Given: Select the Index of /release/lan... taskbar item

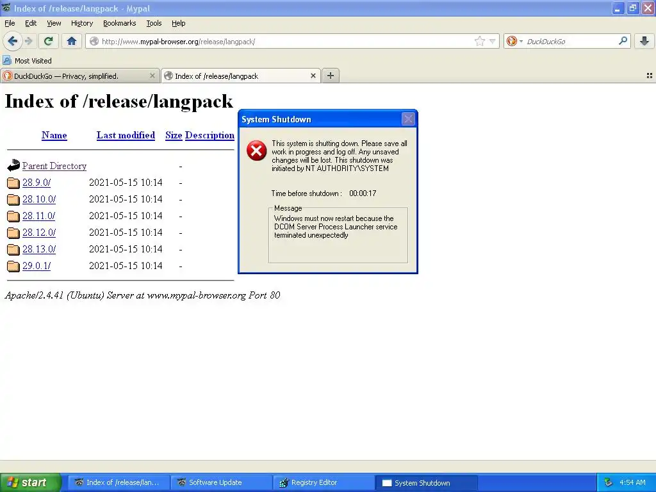Looking at the screenshot, I should 119,482.
